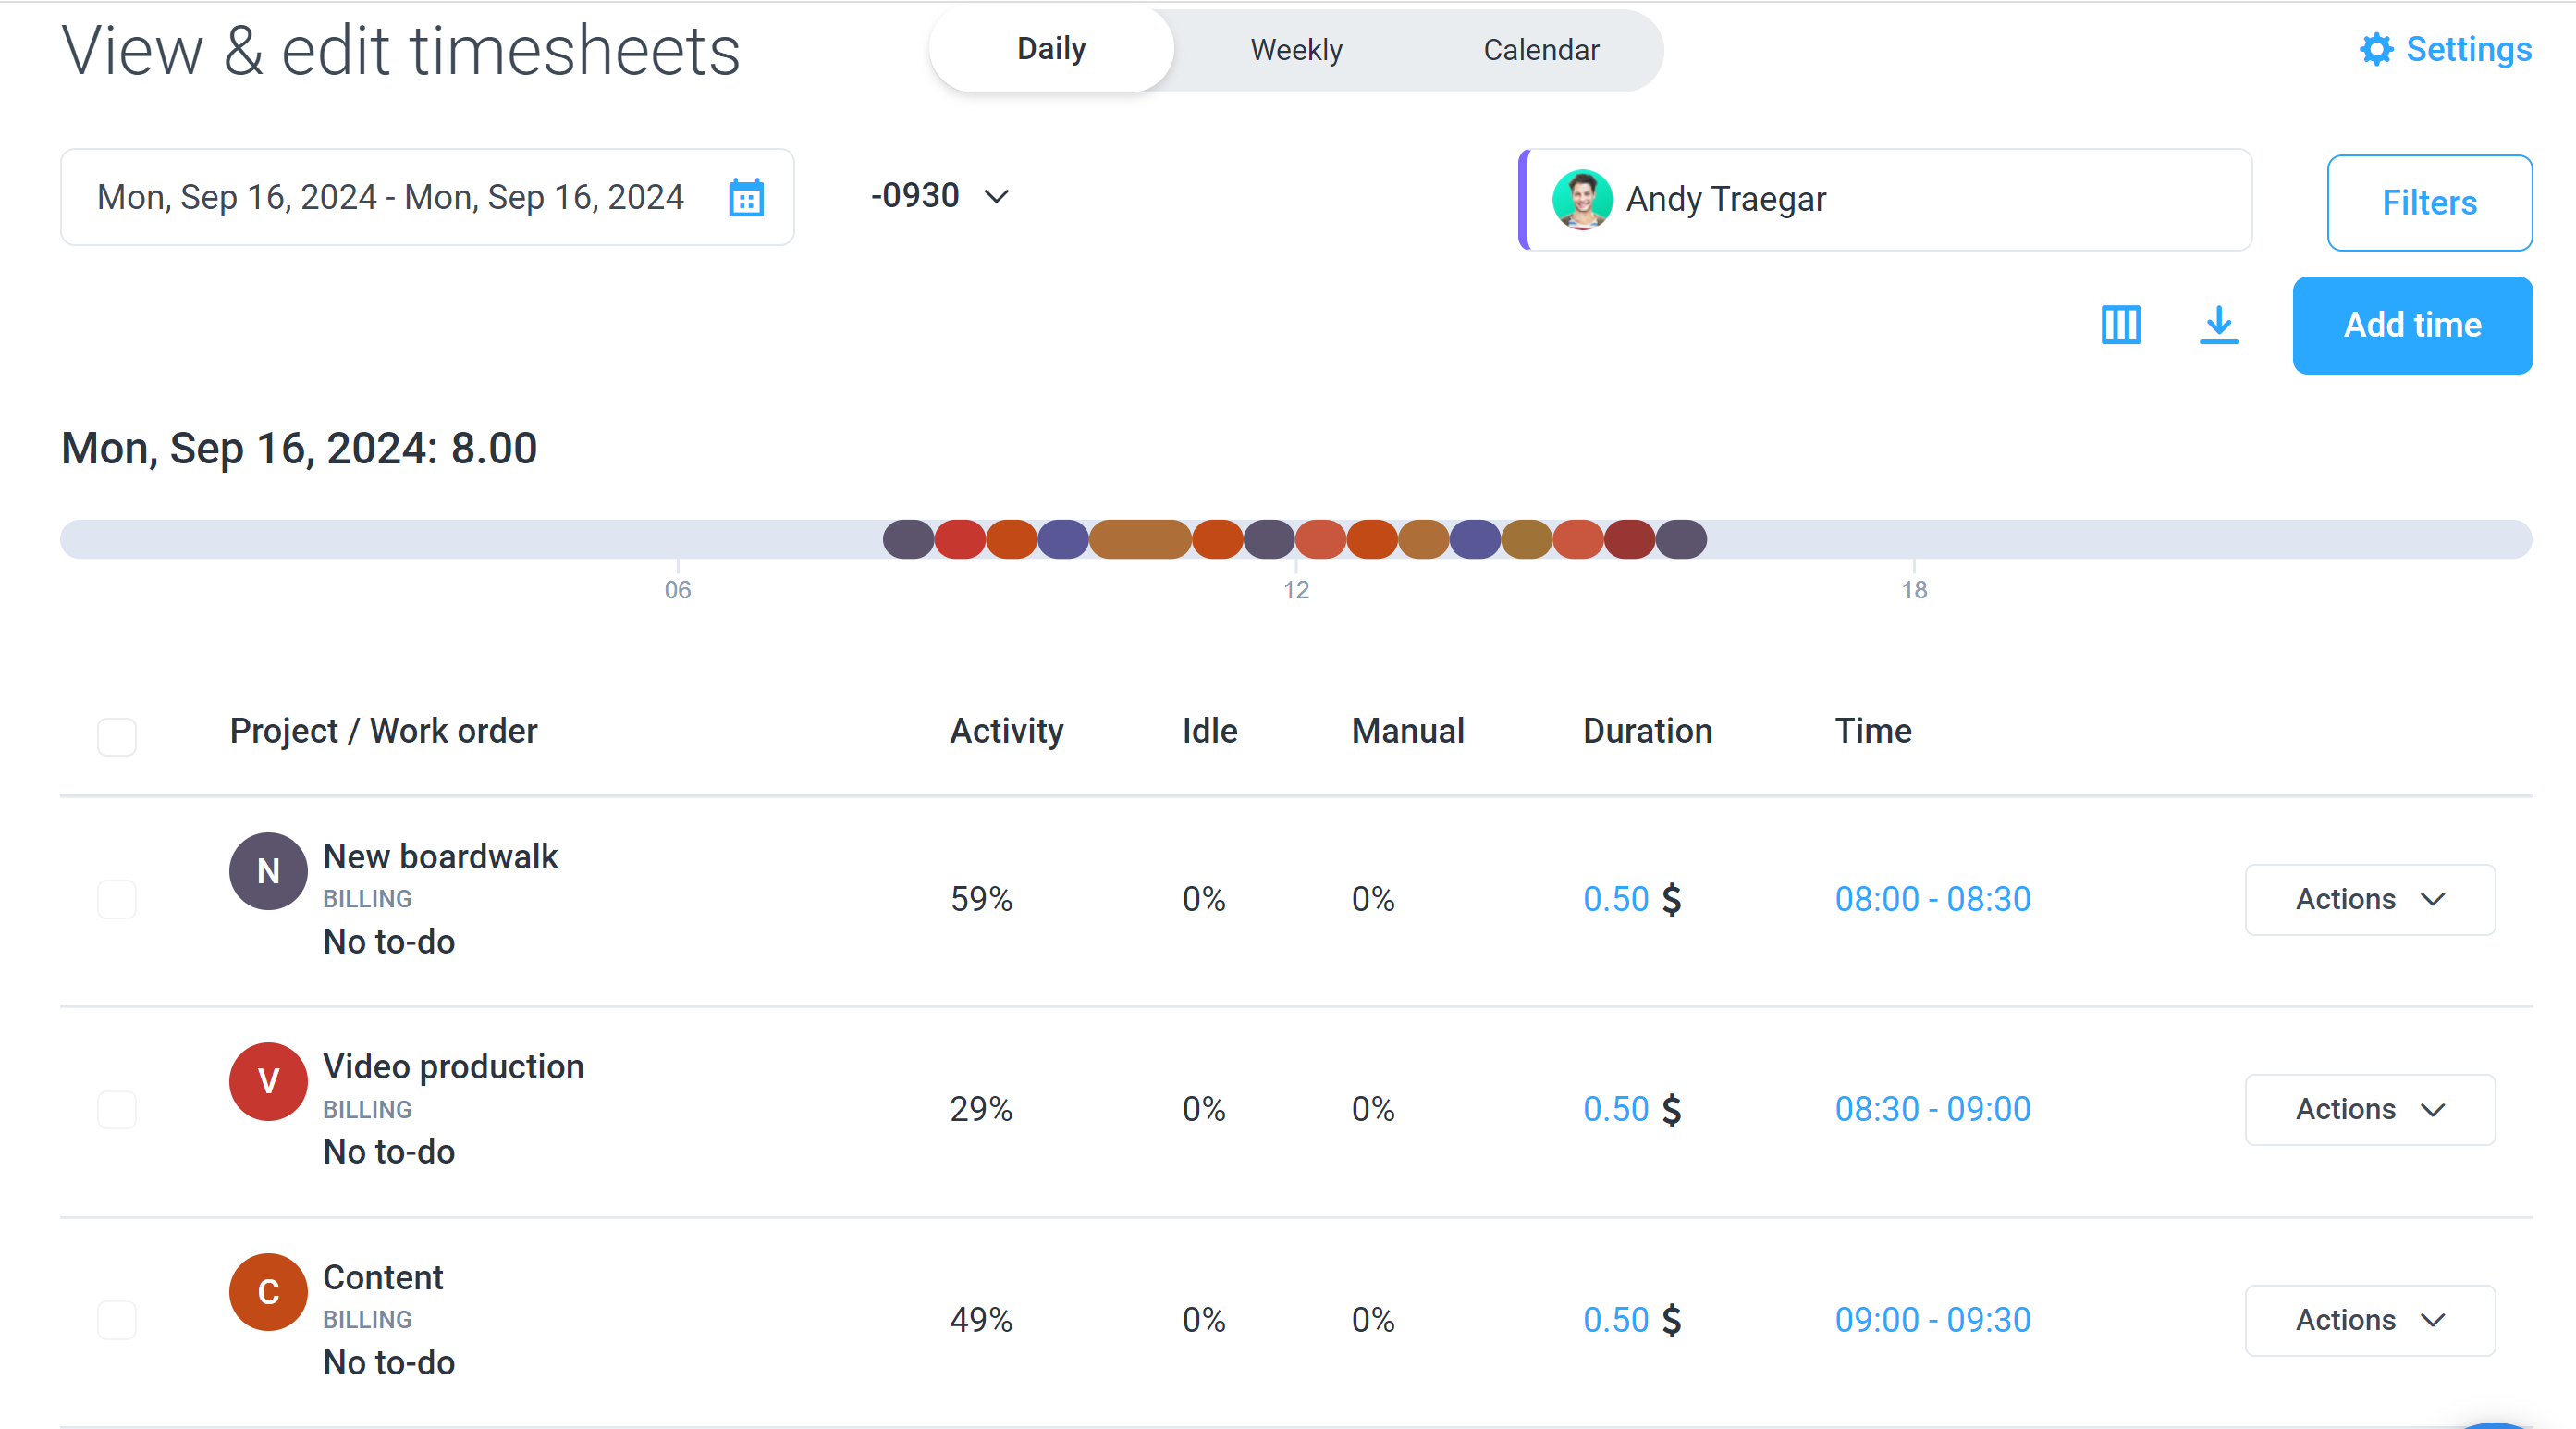Switch to the Weekly tab
This screenshot has height=1429, width=2576.
coord(1295,49)
